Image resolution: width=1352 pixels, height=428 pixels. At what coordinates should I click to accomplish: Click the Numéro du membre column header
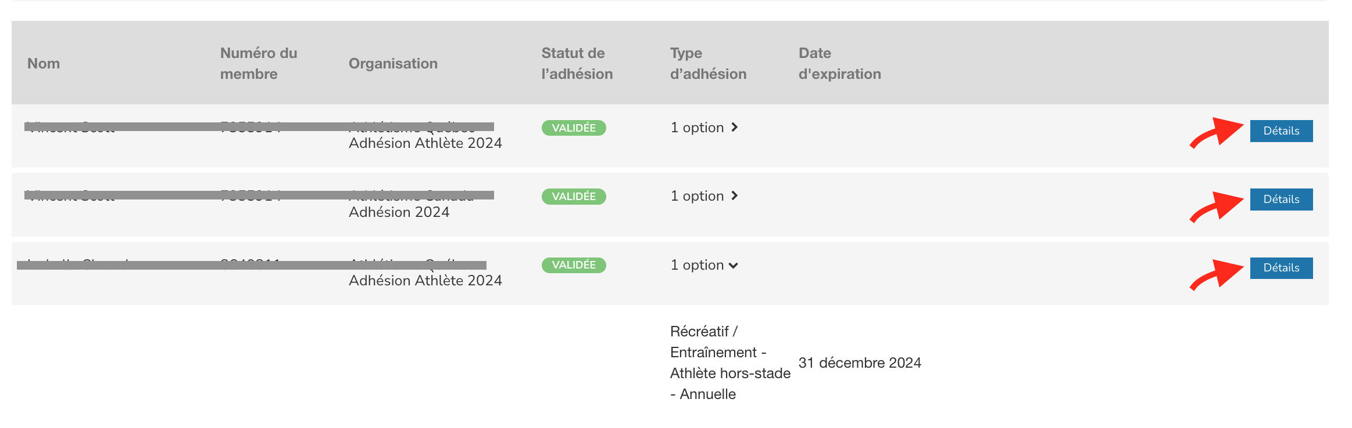258,64
